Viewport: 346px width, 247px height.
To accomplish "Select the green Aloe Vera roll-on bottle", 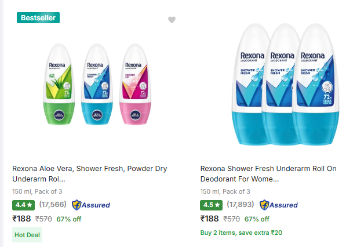I will (x=59, y=84).
